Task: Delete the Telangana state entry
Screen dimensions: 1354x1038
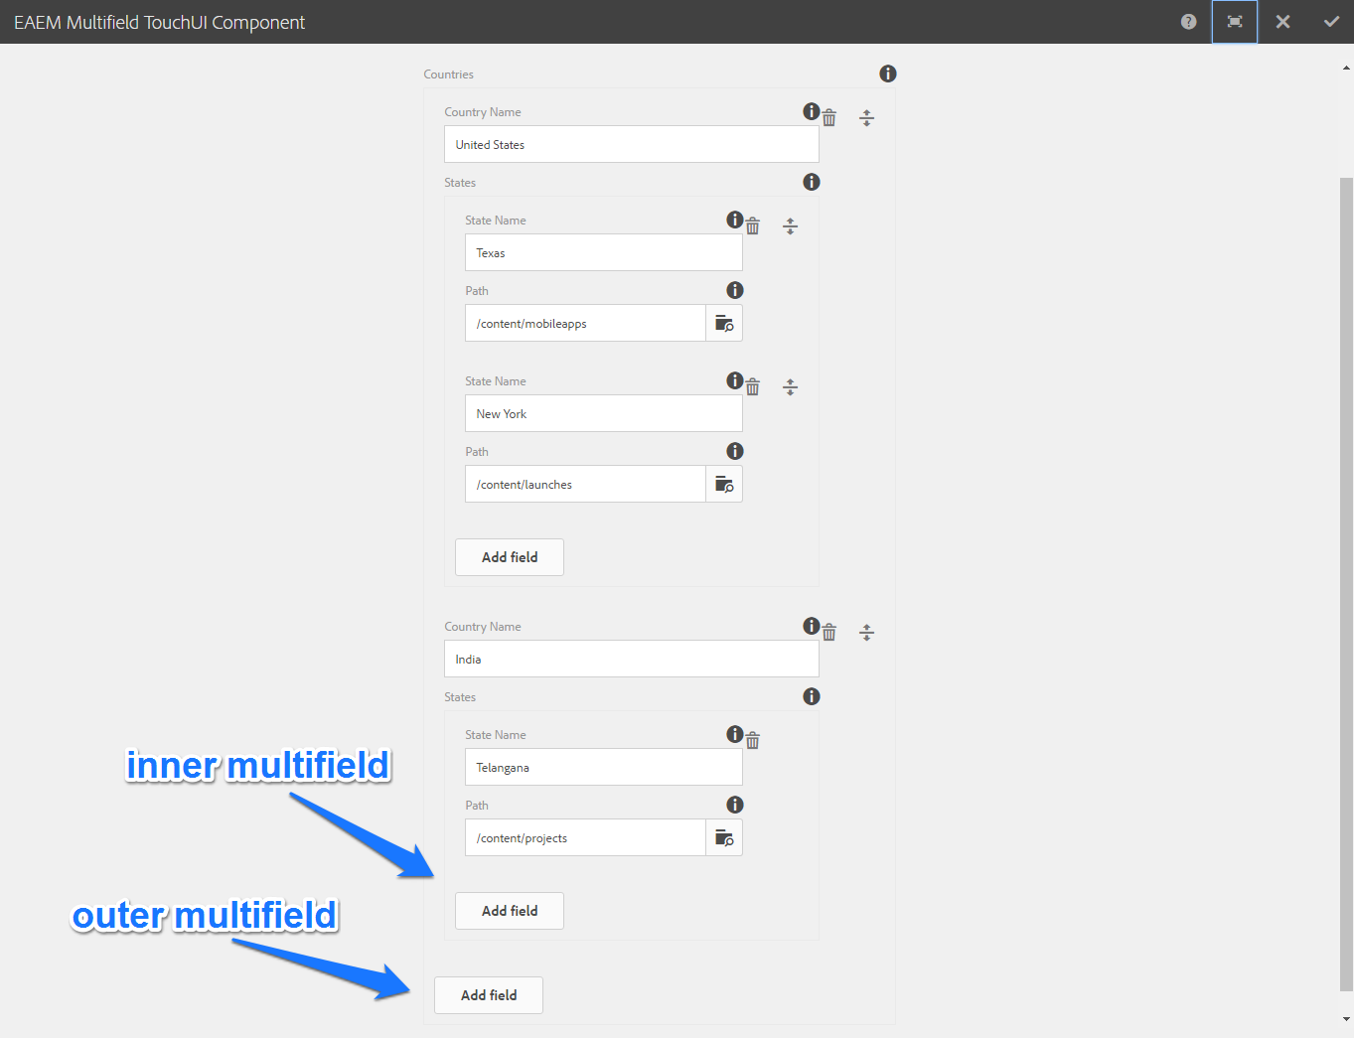Action: [x=752, y=740]
